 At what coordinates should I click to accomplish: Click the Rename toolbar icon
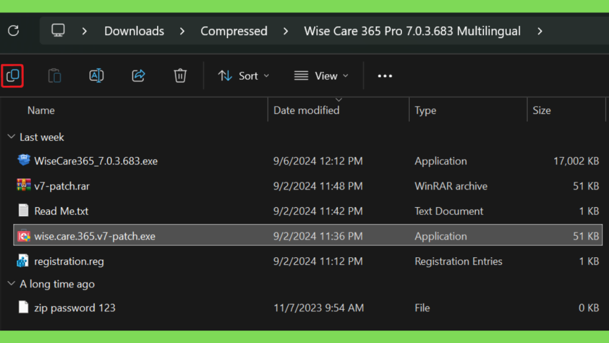pyautogui.click(x=96, y=76)
